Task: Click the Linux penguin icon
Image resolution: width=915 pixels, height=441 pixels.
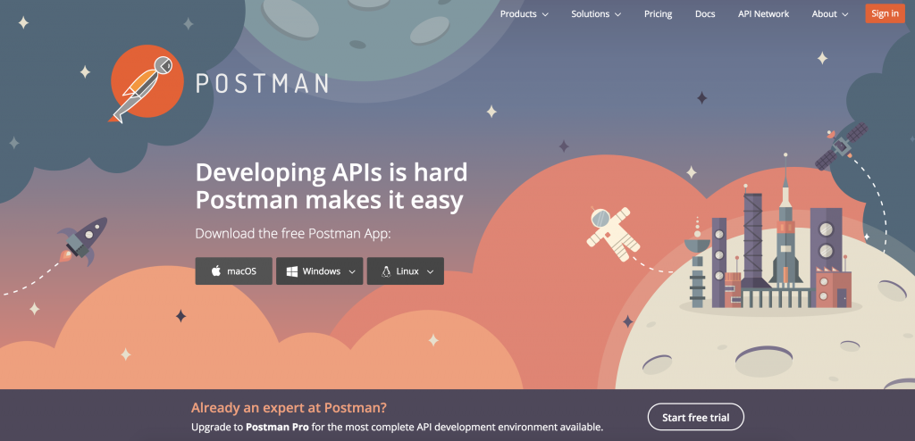Action: [x=386, y=271]
